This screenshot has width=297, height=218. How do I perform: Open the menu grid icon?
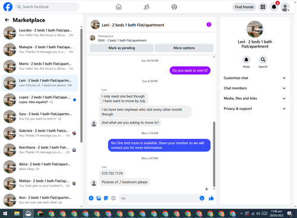[x=263, y=7]
